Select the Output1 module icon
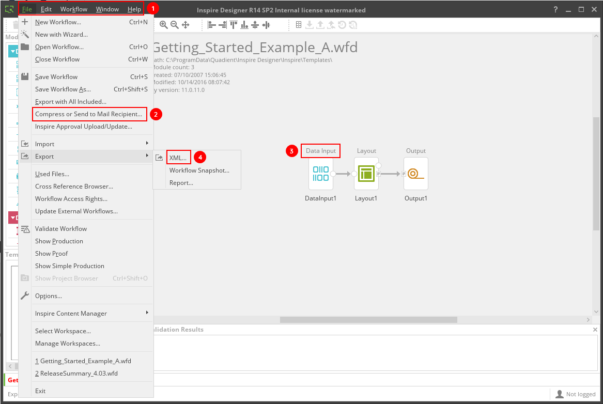 coord(416,174)
